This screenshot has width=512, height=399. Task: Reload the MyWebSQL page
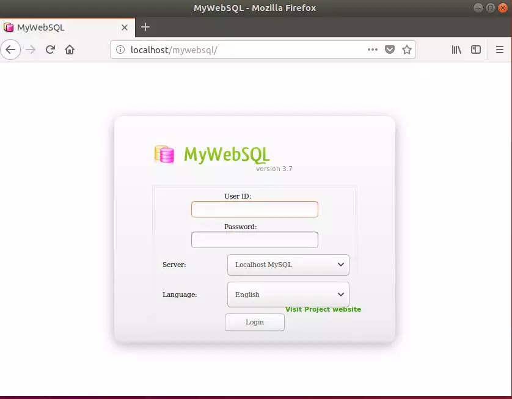pos(50,49)
